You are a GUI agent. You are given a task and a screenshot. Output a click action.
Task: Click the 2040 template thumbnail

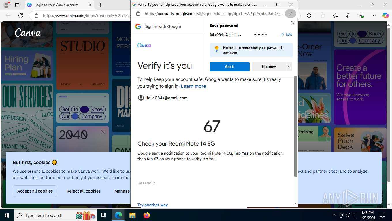82,139
